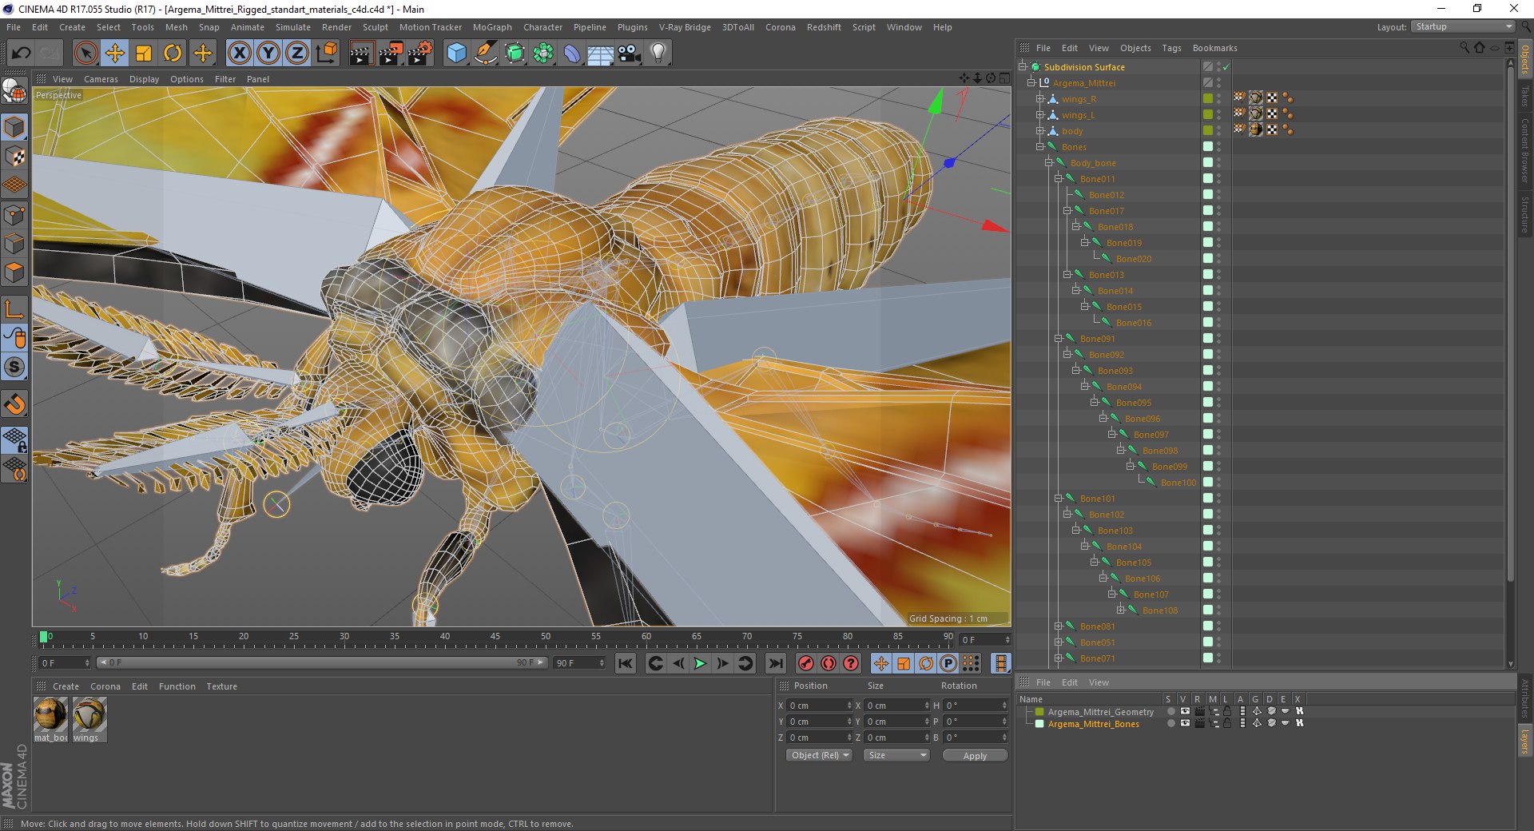Expand the Bone081 node
This screenshot has height=831, width=1534.
pos(1058,626)
